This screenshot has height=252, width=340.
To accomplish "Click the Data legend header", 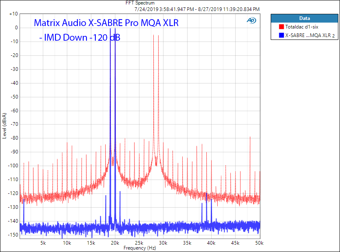I will [x=305, y=18].
